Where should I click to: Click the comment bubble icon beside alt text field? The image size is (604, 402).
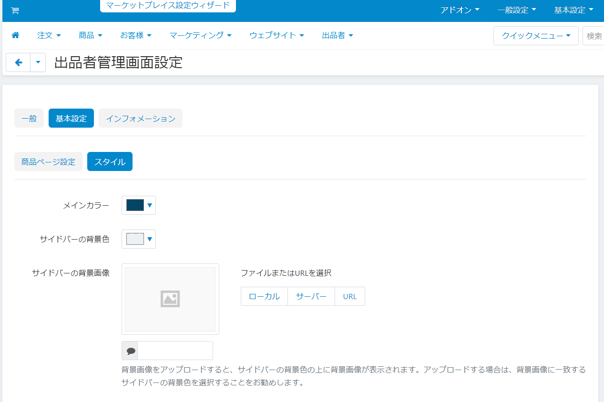[x=130, y=351]
